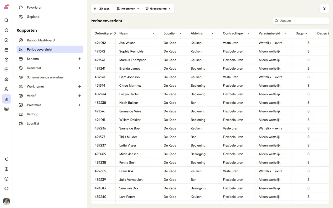
Task: Click the app logo at top left
Action: coord(7,7)
